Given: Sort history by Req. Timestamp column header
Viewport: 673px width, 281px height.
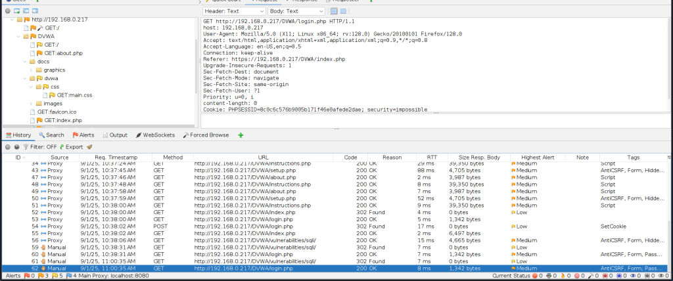Looking at the screenshot, I should point(116,158).
